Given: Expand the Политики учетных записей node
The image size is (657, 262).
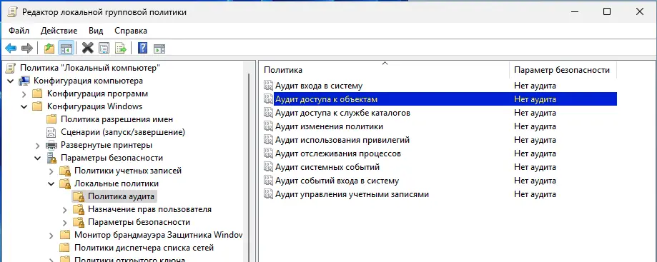Looking at the screenshot, I should [51, 171].
